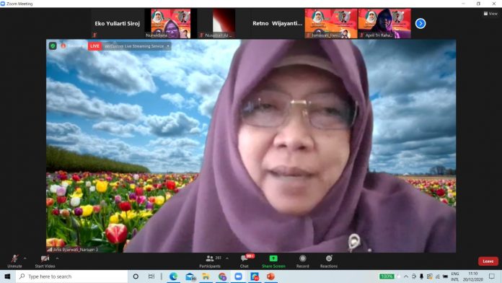This screenshot has height=283, width=502.
Task: Open PowerPoint from the taskbar
Action: [270, 277]
